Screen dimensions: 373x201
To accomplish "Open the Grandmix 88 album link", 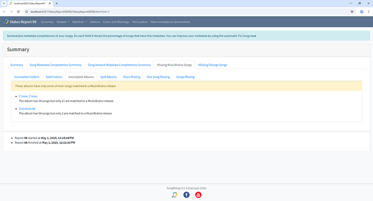I will click(27, 108).
